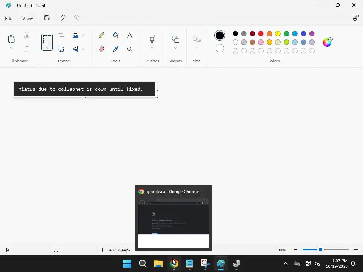Click the zoom out minus button
Image resolution: width=363 pixels, height=272 pixels.
click(x=295, y=250)
